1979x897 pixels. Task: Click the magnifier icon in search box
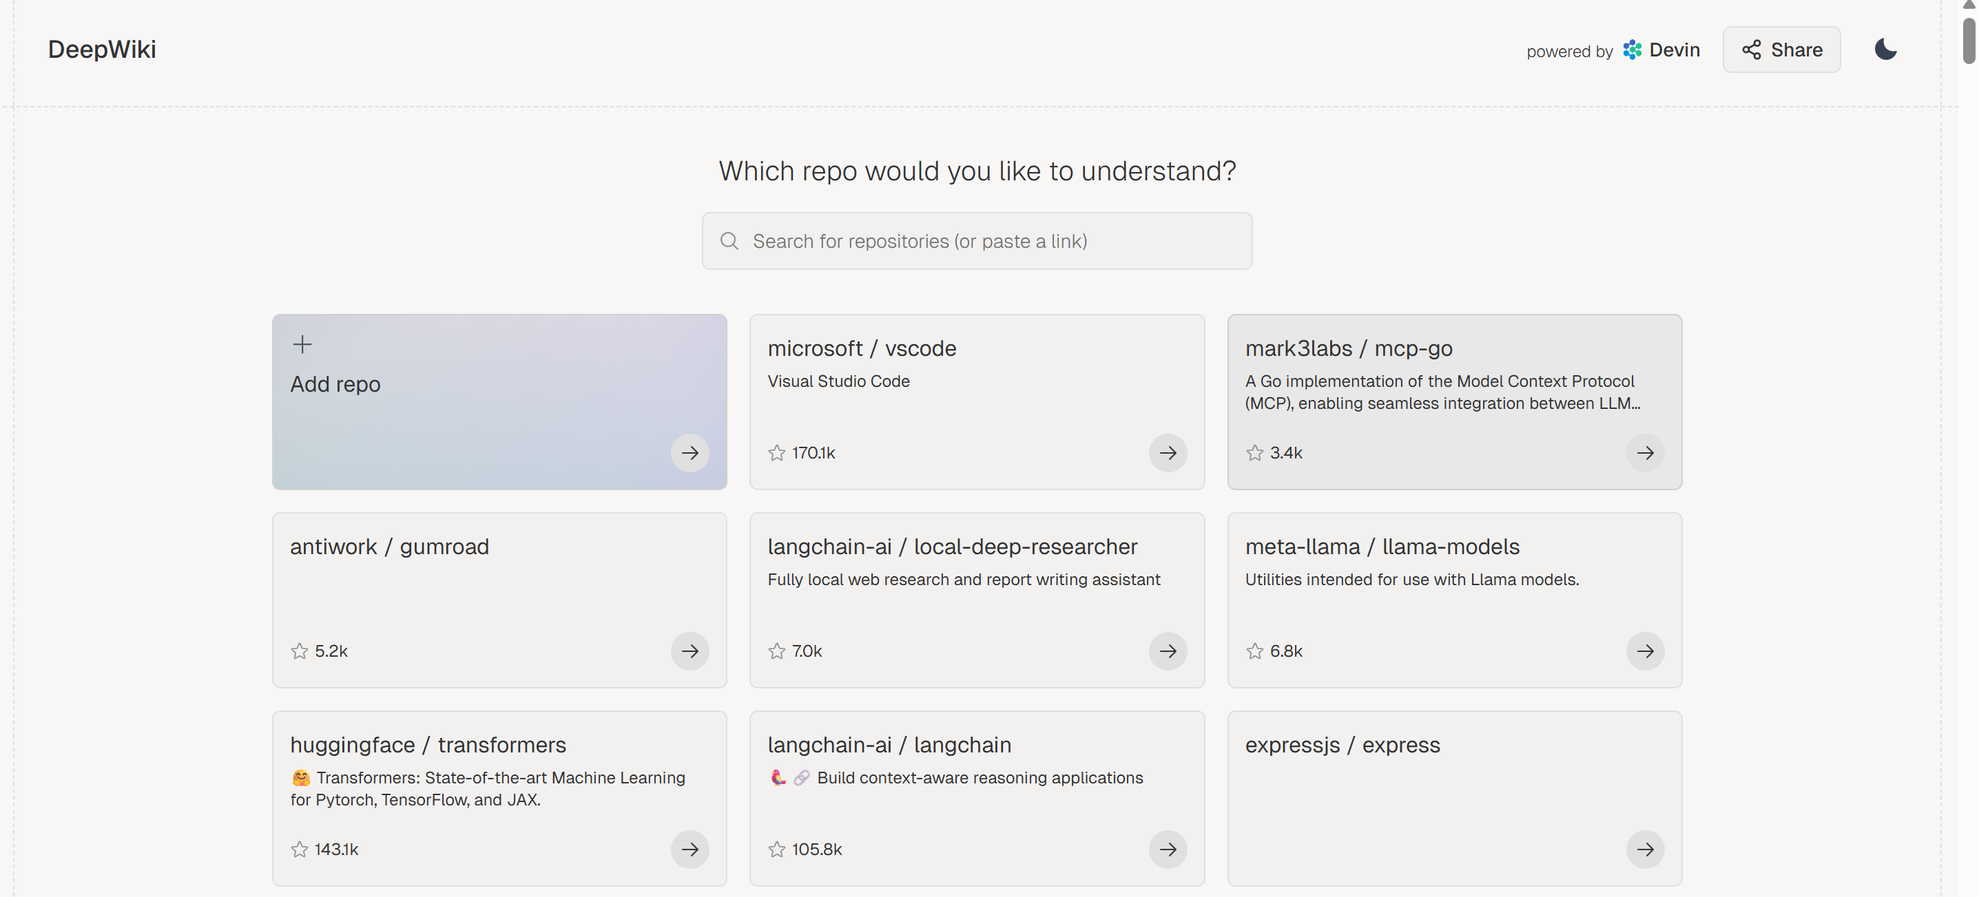click(729, 241)
